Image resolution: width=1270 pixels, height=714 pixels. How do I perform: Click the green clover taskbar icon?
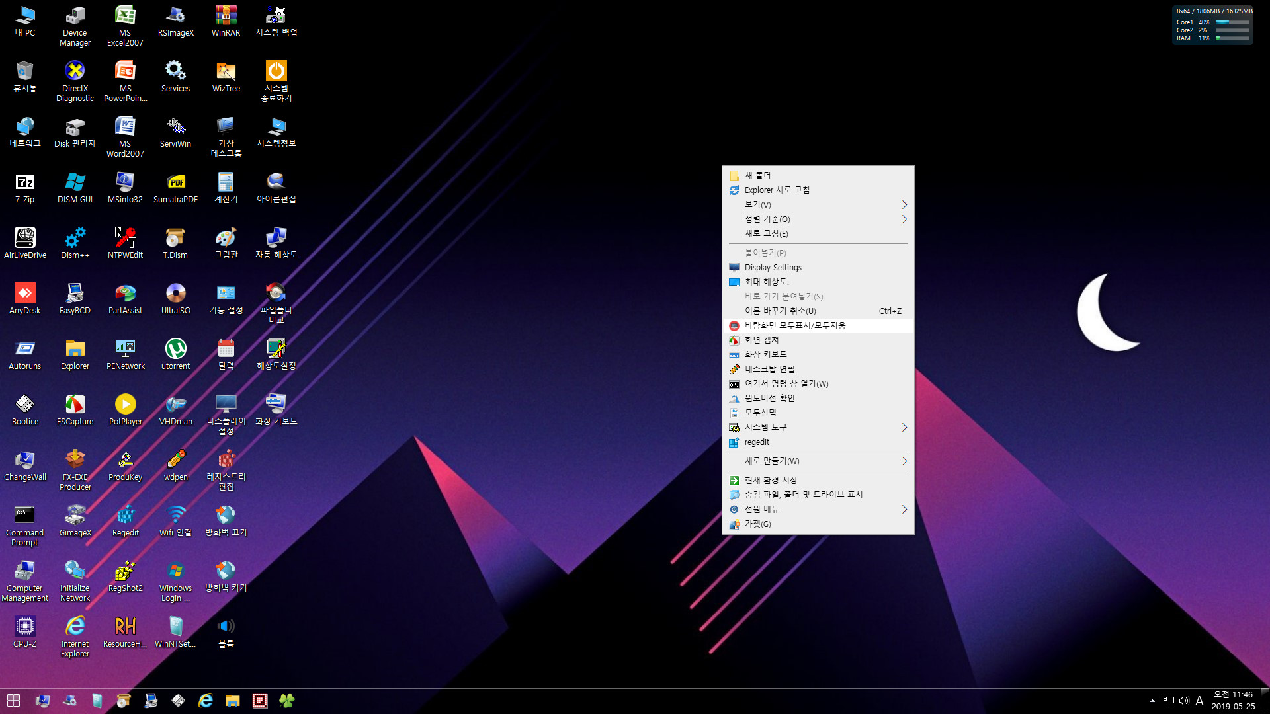point(286,701)
